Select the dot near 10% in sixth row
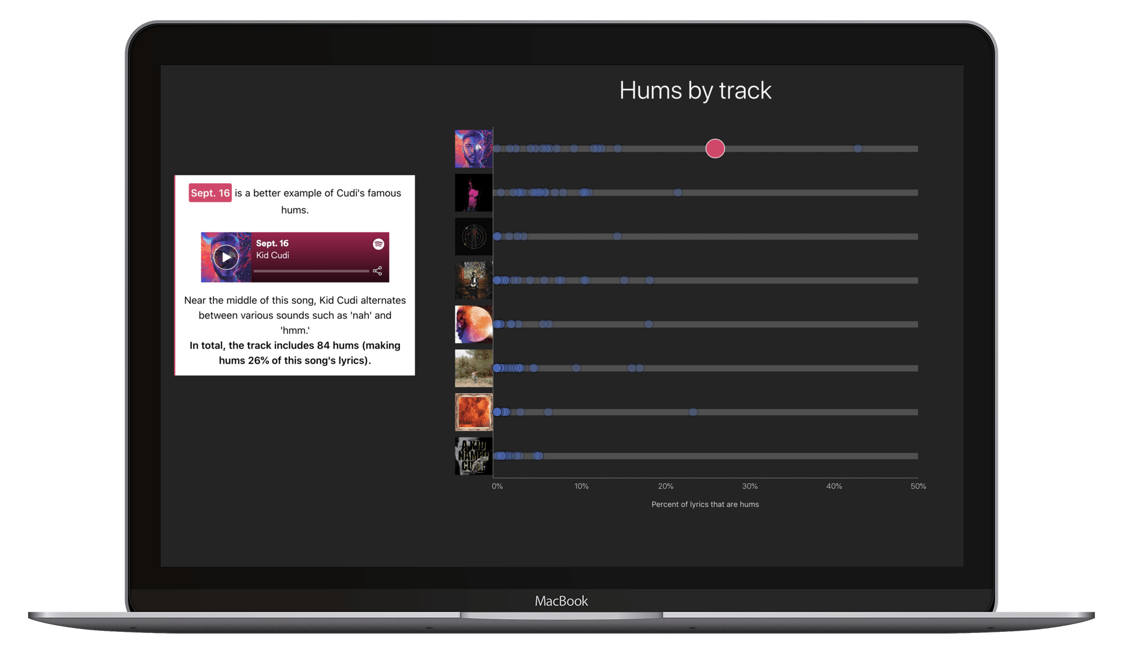Viewport: 1123px width, 656px height. click(576, 368)
